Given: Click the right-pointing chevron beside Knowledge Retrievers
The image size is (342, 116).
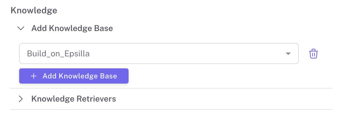Looking at the screenshot, I should [21, 99].
